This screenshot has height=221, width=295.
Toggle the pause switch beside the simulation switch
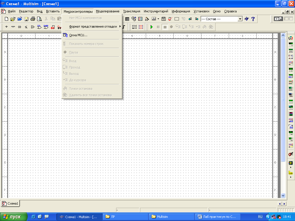pyautogui.click(x=289, y=19)
